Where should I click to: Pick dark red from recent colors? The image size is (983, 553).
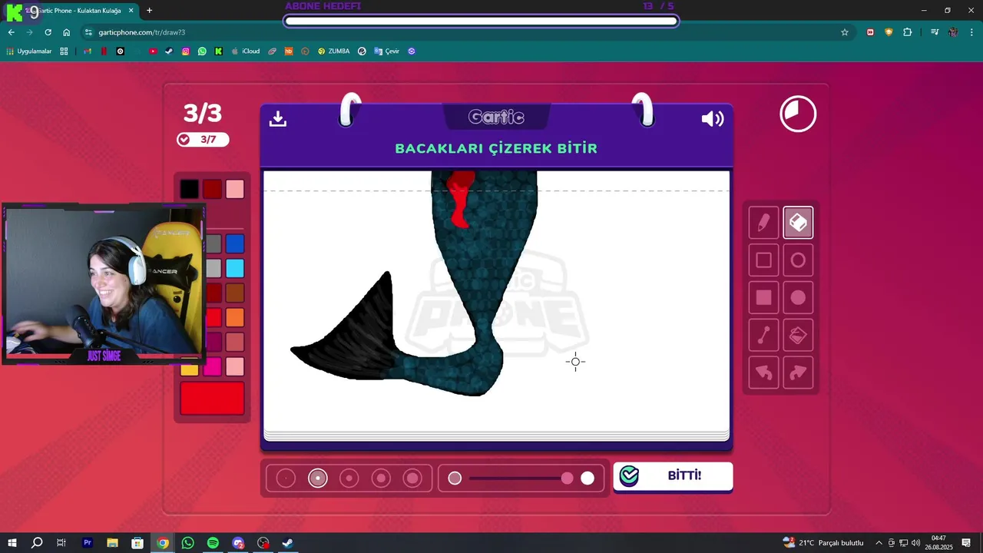[x=213, y=189]
